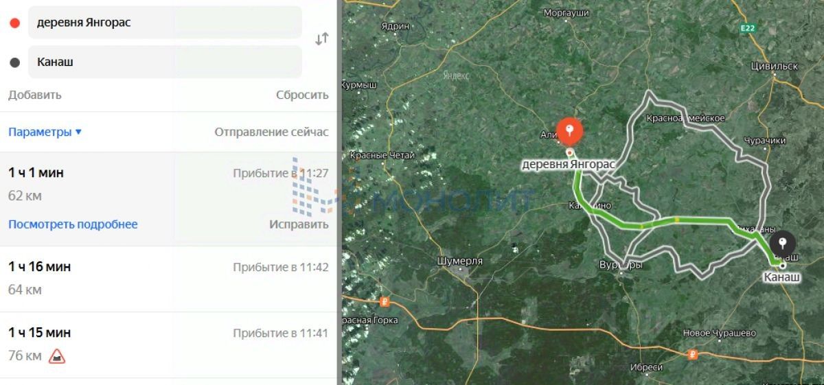Click the деревня Янгорас origin input field
The image size is (824, 385).
[x=165, y=23]
